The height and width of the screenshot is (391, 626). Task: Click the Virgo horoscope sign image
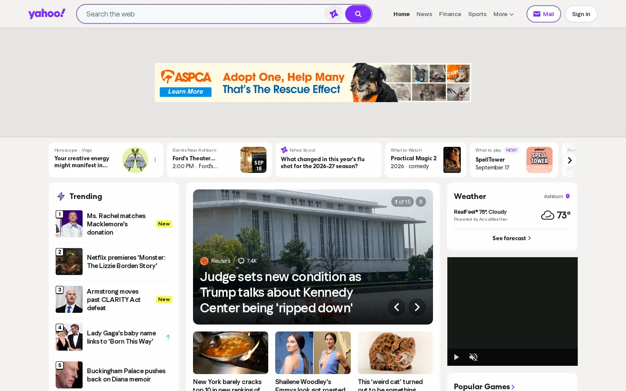coord(135,160)
